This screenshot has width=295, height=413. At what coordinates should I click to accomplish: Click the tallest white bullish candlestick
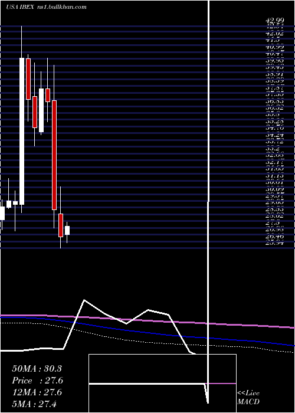(22, 131)
